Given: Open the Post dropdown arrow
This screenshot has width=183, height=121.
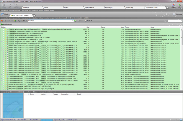Looking at the screenshot, I should coord(91,21).
